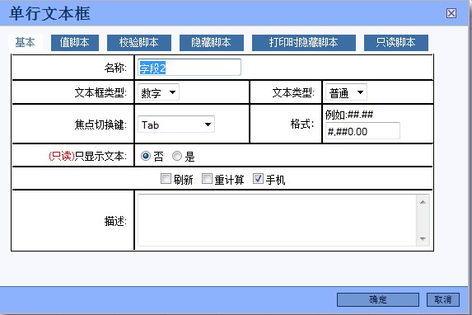Enable the 重计算 checkbox
Screen dimensions: 472x315
207,179
